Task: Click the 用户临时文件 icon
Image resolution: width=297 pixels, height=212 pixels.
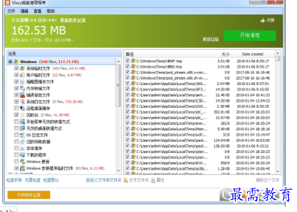Action: 23,75
